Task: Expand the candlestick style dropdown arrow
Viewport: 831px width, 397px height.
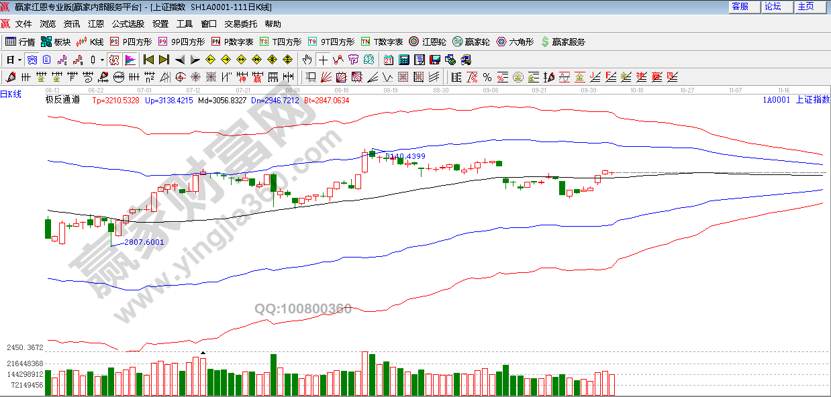Action: pos(102,60)
